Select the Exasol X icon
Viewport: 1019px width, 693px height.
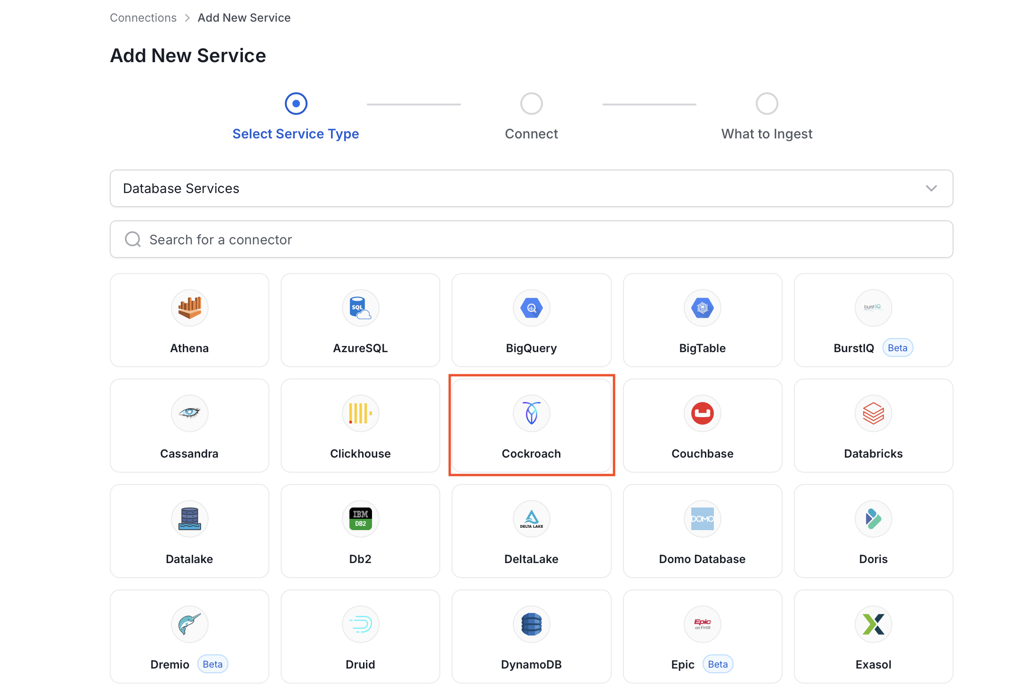(873, 624)
